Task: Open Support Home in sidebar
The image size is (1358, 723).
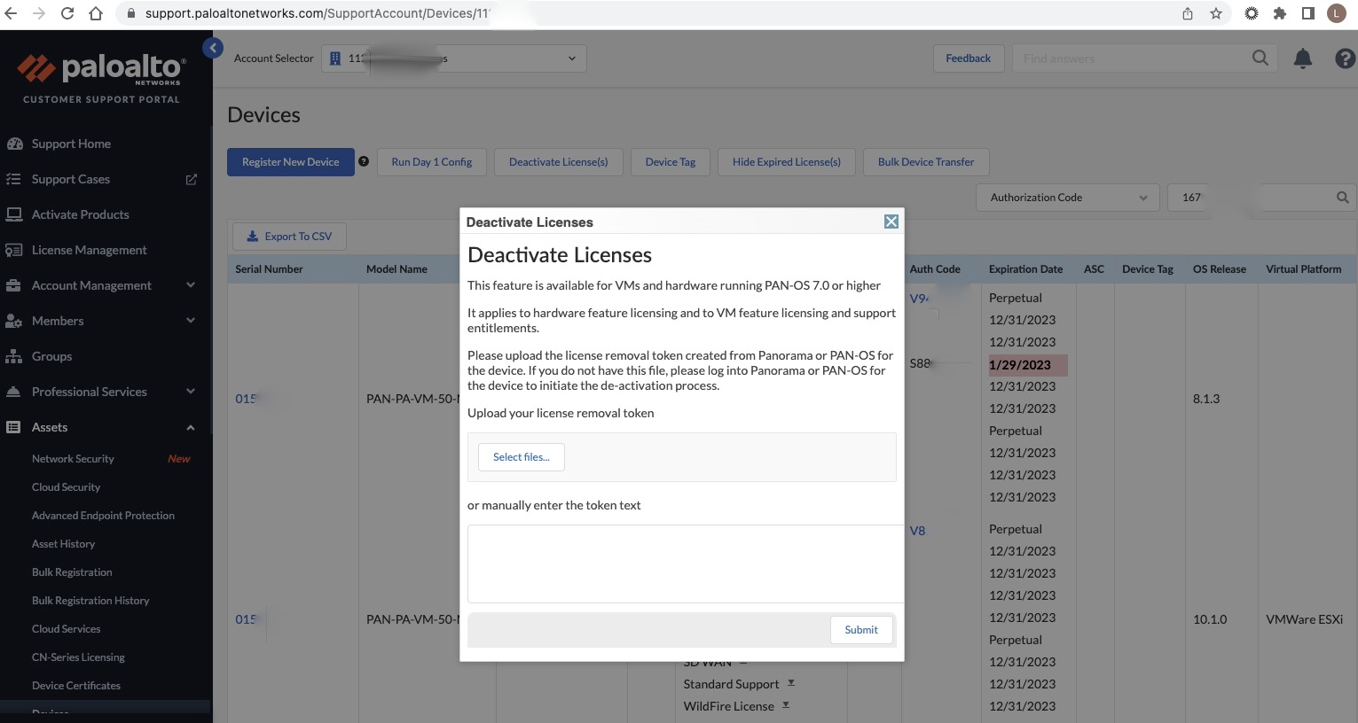Action: pos(71,144)
